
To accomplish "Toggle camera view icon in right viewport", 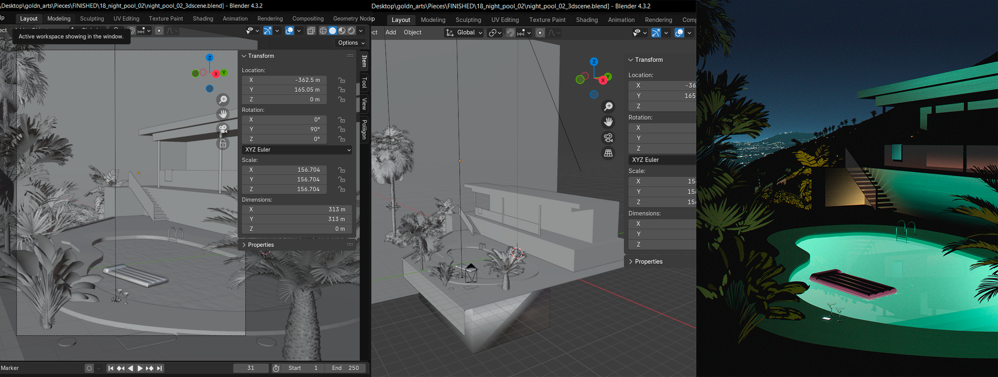I will pyautogui.click(x=608, y=138).
